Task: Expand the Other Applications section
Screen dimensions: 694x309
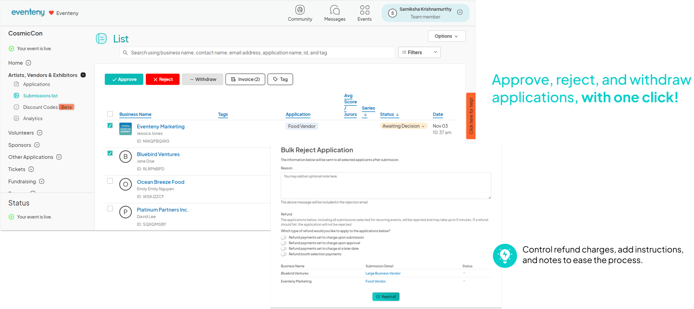Action: [x=59, y=157]
